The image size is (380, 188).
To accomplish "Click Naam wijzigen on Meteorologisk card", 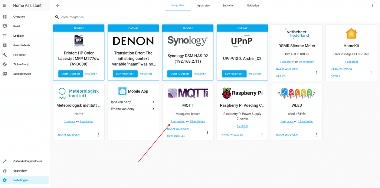I will tap(69, 135).
